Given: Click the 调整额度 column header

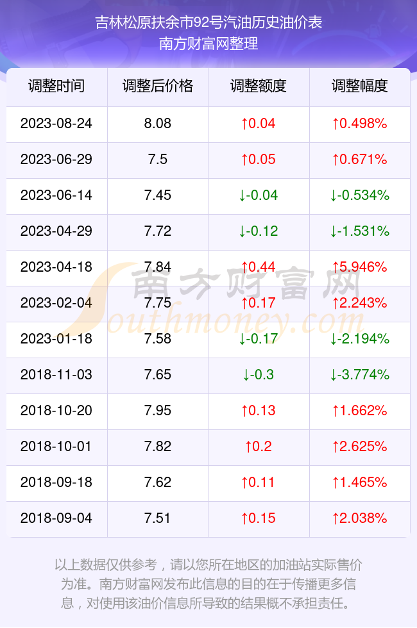Looking at the screenshot, I should pos(259,86).
